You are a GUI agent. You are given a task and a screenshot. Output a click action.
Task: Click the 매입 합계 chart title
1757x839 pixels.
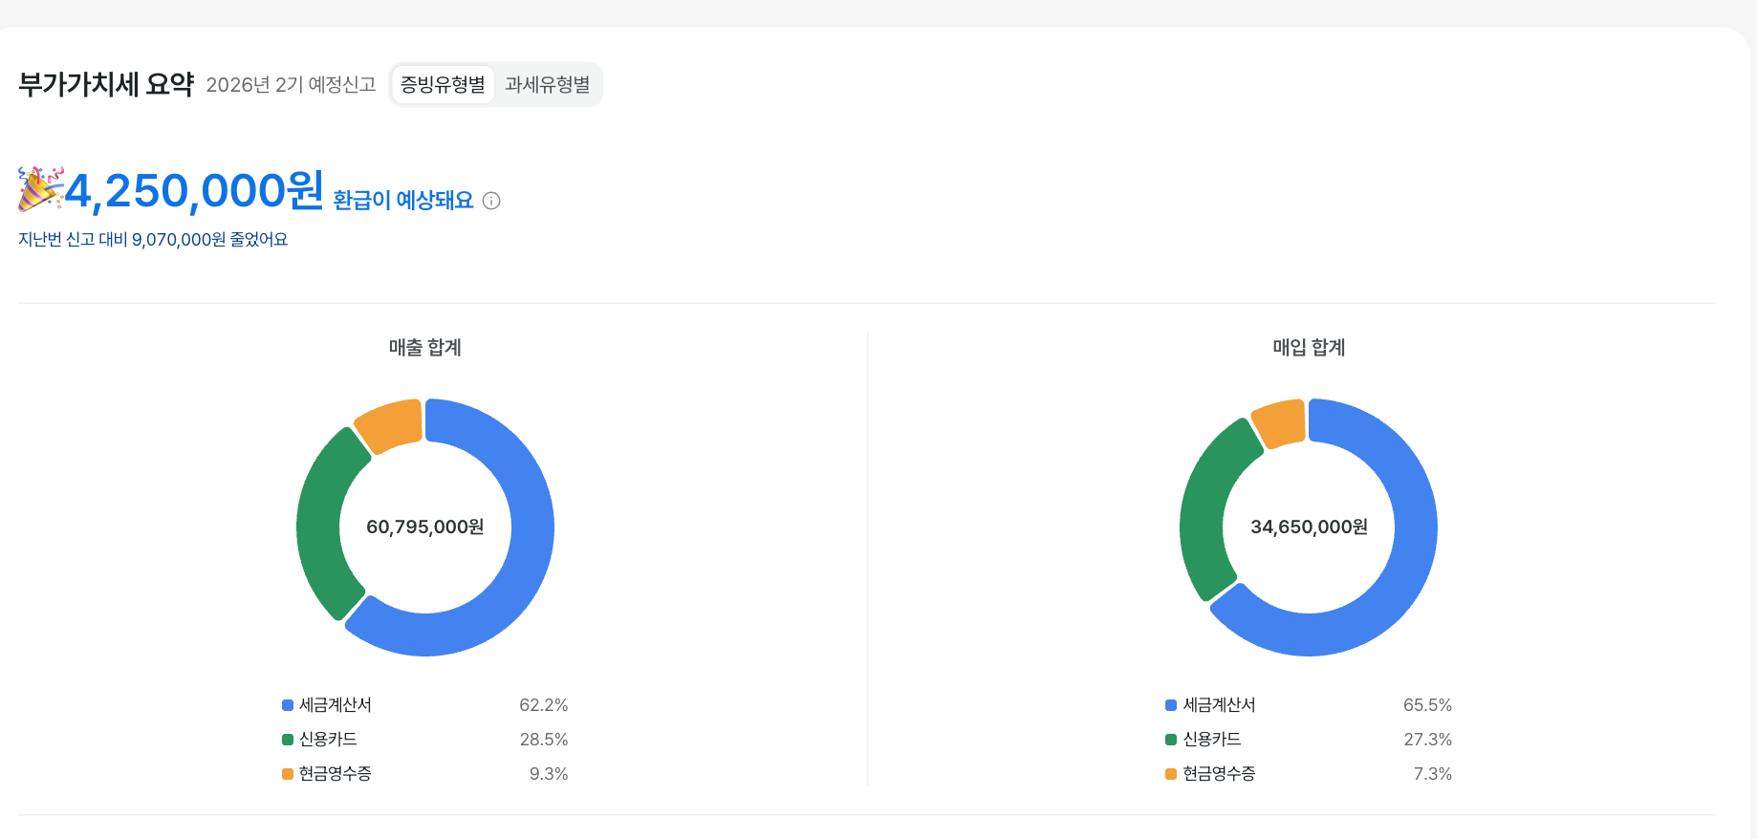[x=1309, y=348]
